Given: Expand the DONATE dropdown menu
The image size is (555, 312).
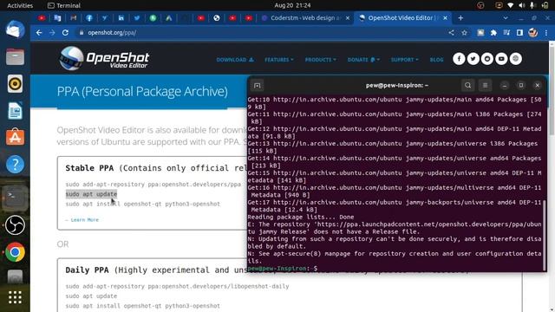Looking at the screenshot, I should 363,60.
